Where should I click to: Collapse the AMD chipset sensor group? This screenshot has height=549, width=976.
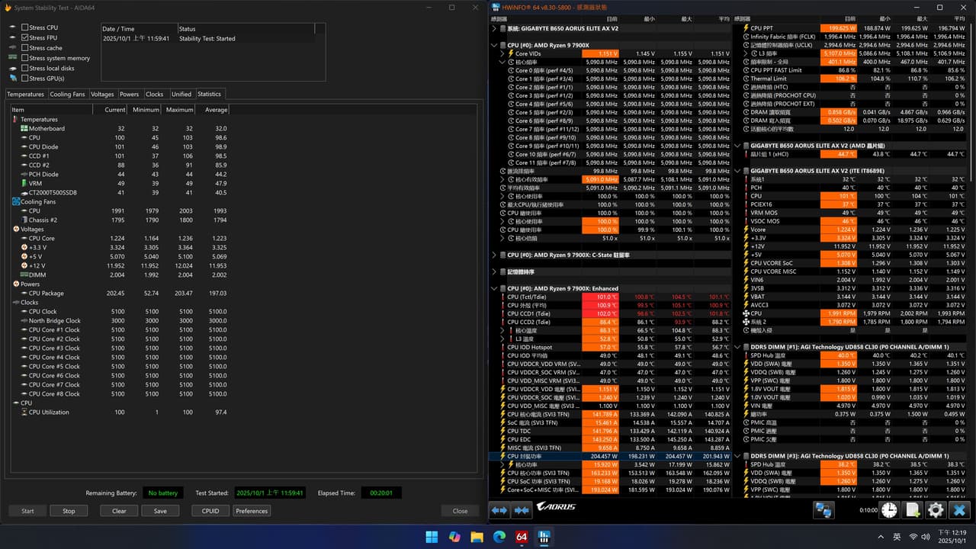click(737, 146)
